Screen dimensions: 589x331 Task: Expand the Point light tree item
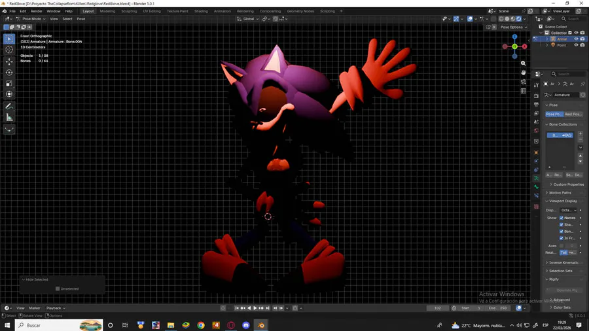click(x=547, y=44)
